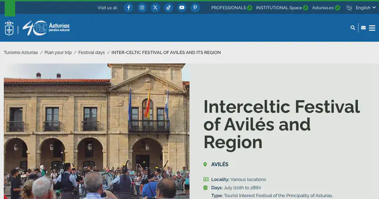Image resolution: width=379 pixels, height=199 pixels.
Task: Click the 'Visit us at:' label
Action: 108,8
